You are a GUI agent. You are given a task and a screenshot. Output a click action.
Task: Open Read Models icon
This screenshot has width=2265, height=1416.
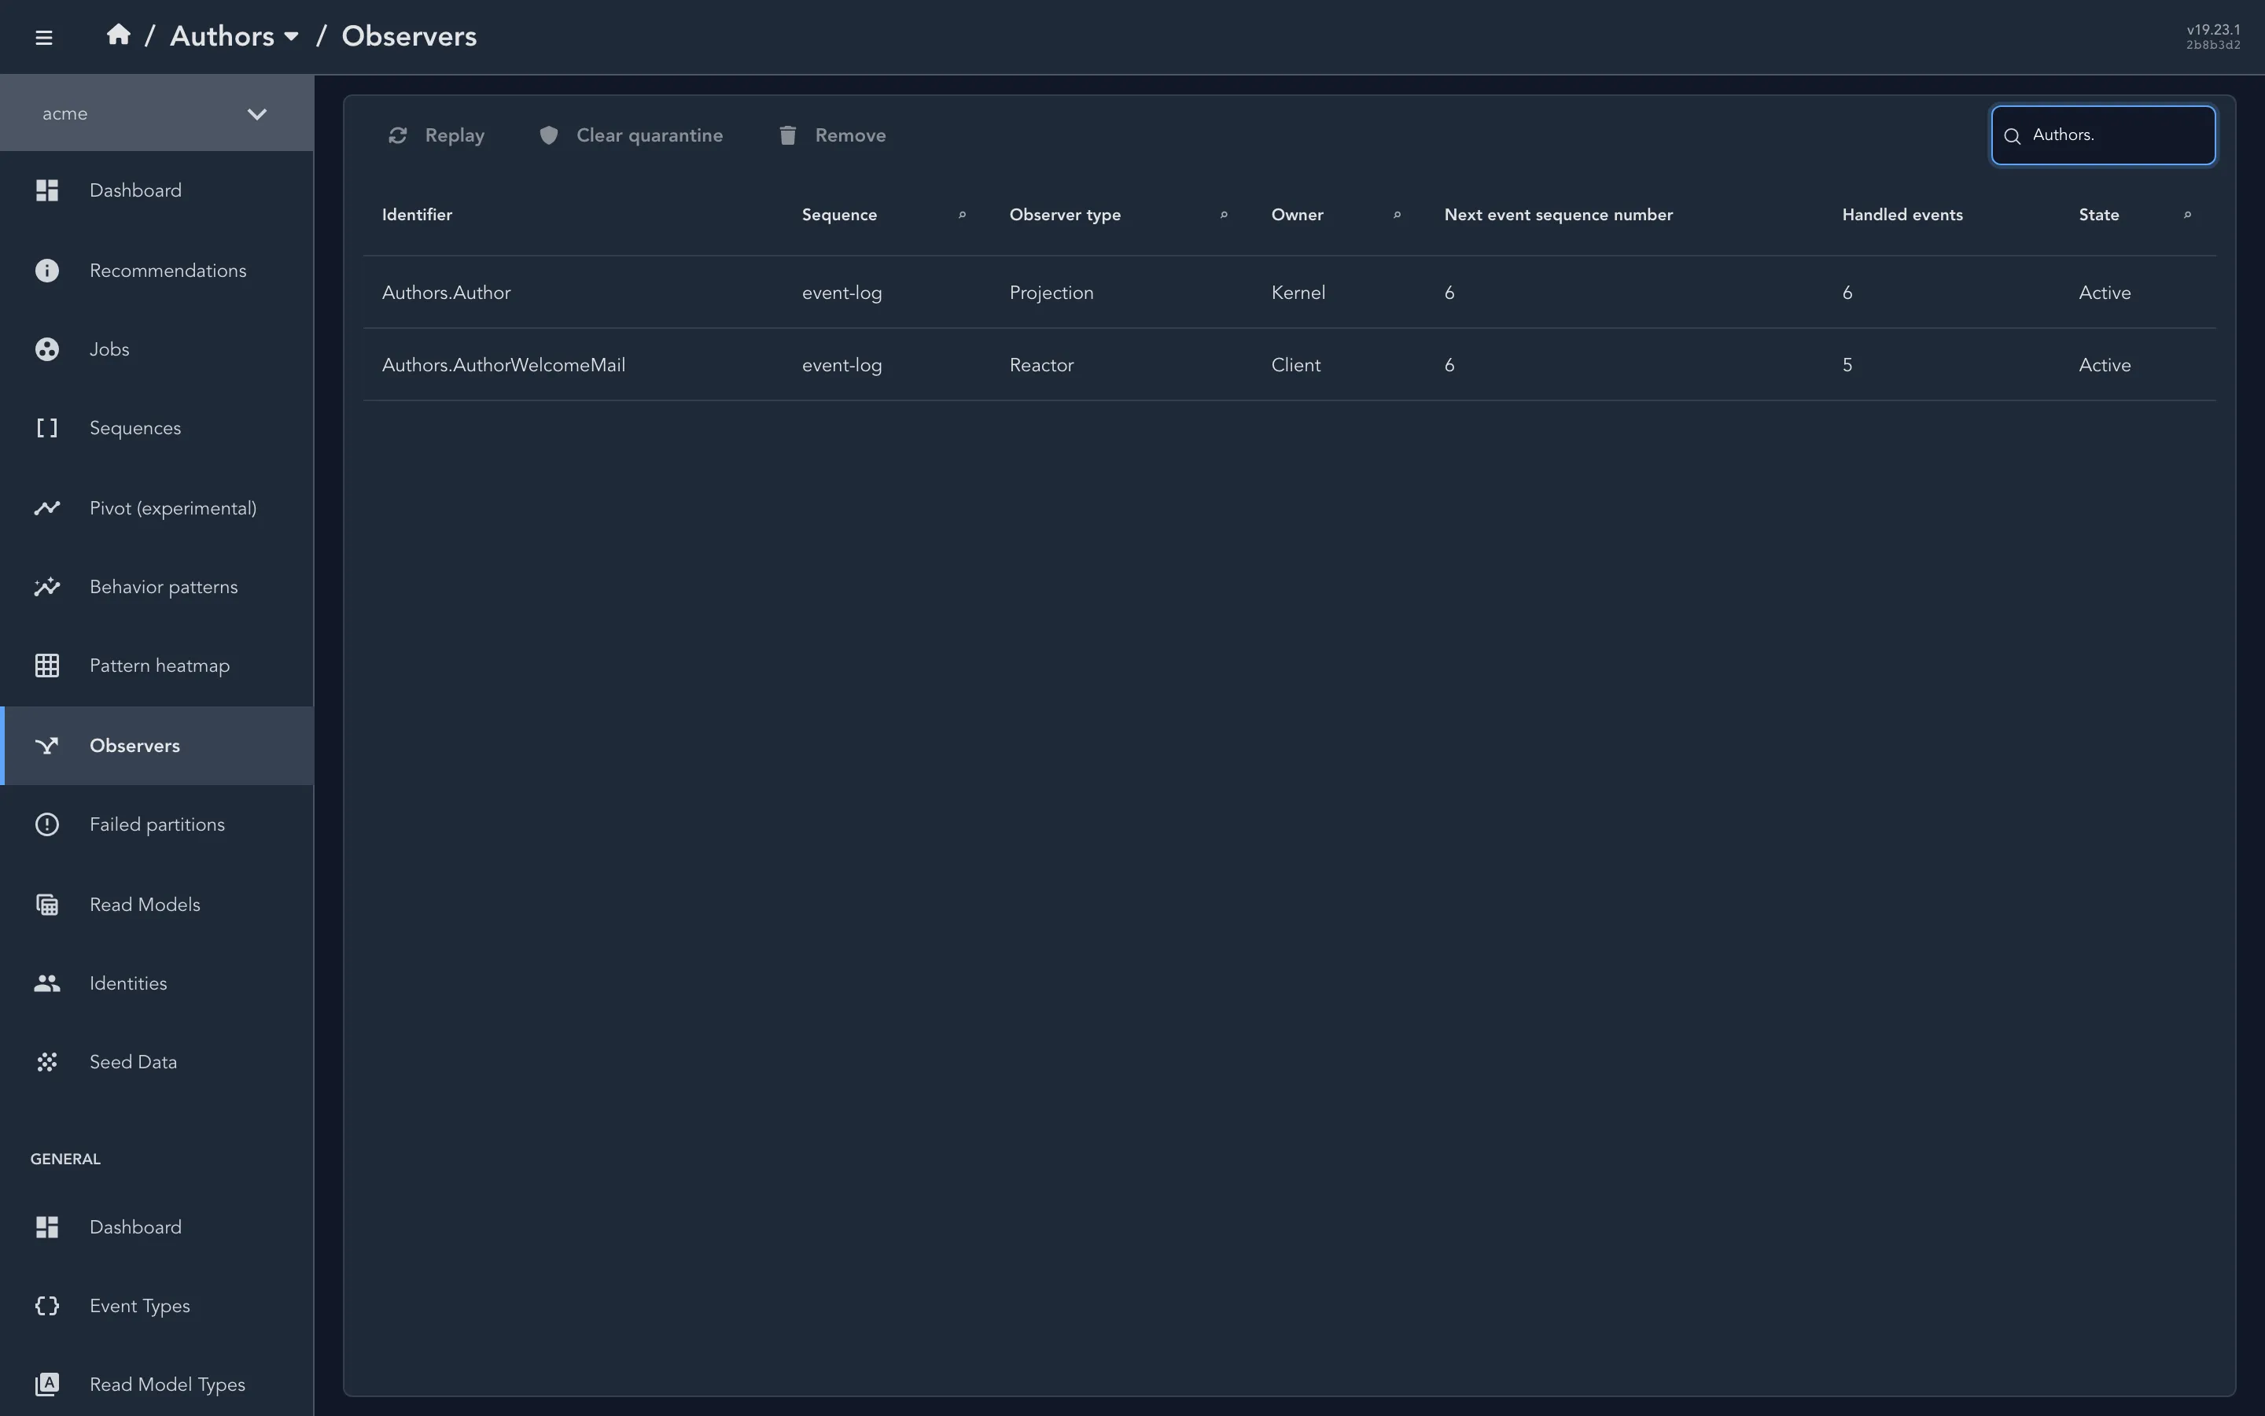point(47,905)
